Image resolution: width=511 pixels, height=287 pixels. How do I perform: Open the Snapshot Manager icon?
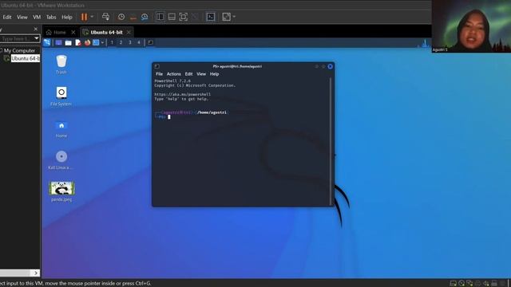(145, 17)
